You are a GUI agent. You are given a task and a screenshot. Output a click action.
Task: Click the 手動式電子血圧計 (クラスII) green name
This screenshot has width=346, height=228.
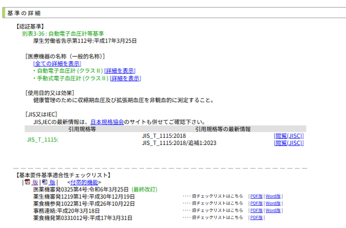[x=73, y=79]
